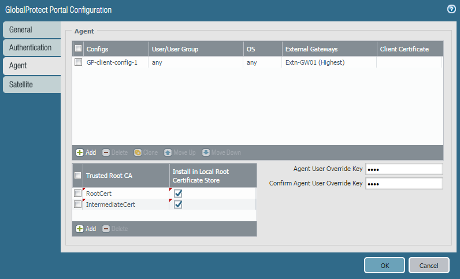Viewport: 460px width, 279px height.
Task: Uncheck Install in Local Root for RootCert
Action: click(178, 194)
